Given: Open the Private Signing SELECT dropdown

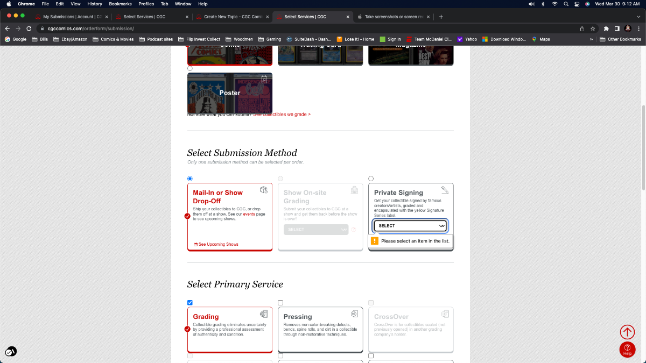Looking at the screenshot, I should [x=410, y=226].
